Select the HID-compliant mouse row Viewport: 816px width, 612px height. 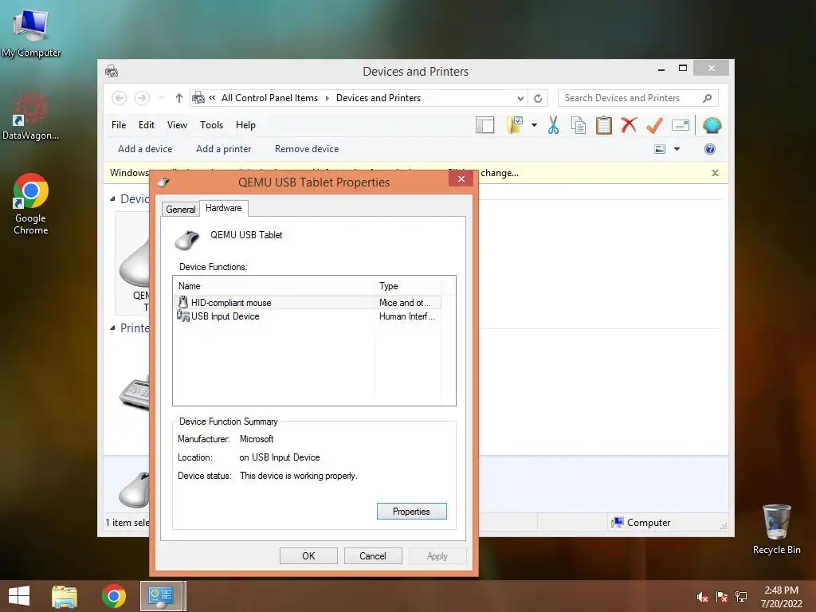308,302
